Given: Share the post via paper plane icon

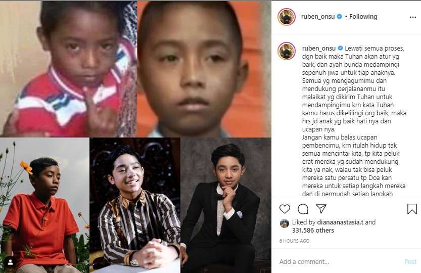Looking at the screenshot, I should point(321,208).
